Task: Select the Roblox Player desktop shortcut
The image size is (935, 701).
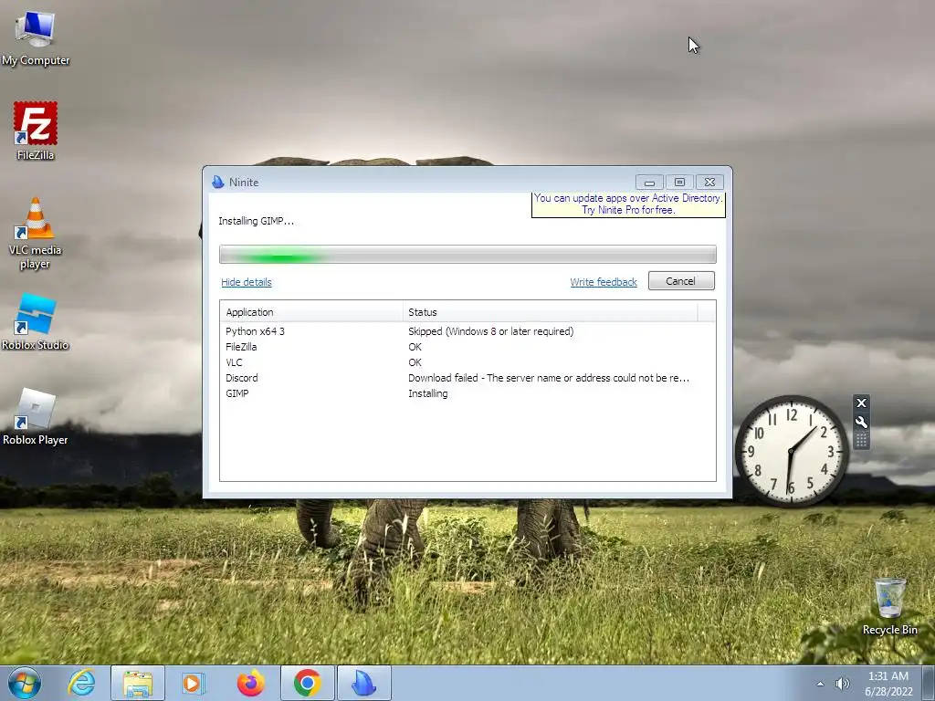Action: pos(36,417)
